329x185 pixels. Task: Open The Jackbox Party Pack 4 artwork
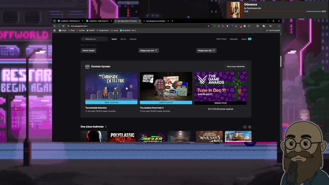click(x=166, y=86)
